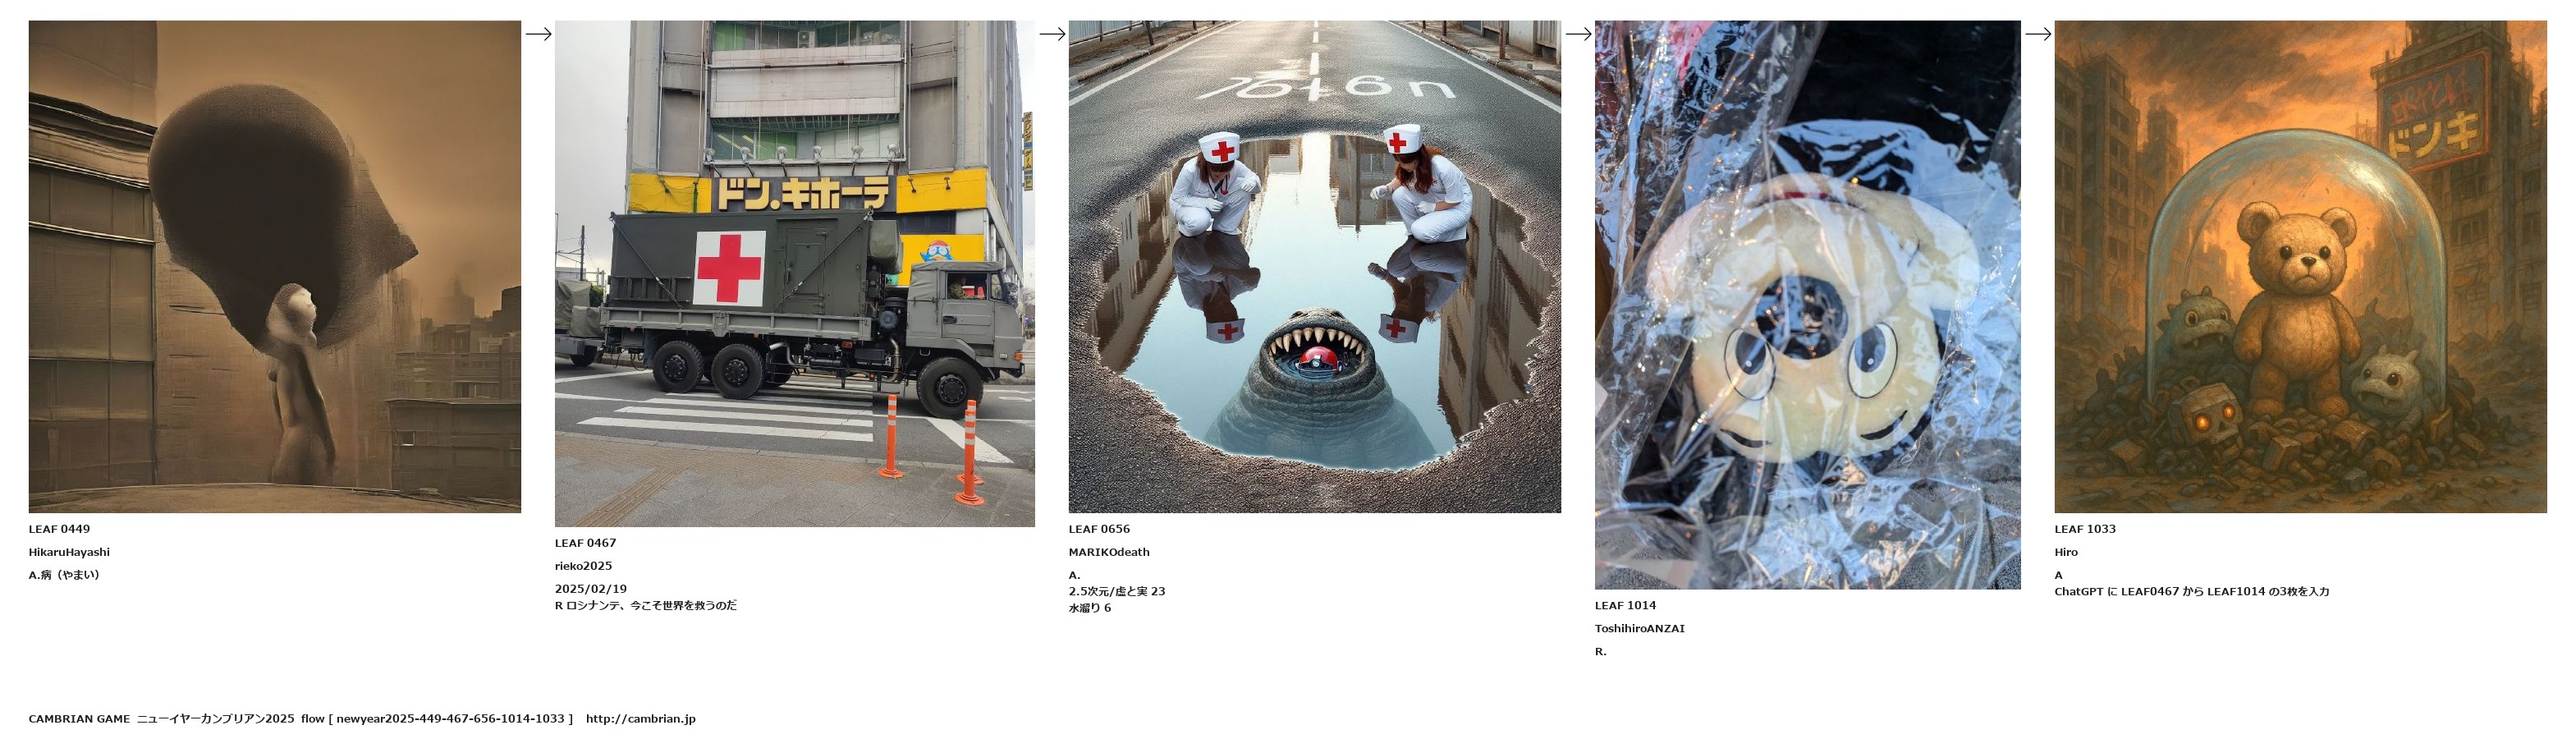
Task: Open the nurses at puddle image
Action: point(1315,267)
